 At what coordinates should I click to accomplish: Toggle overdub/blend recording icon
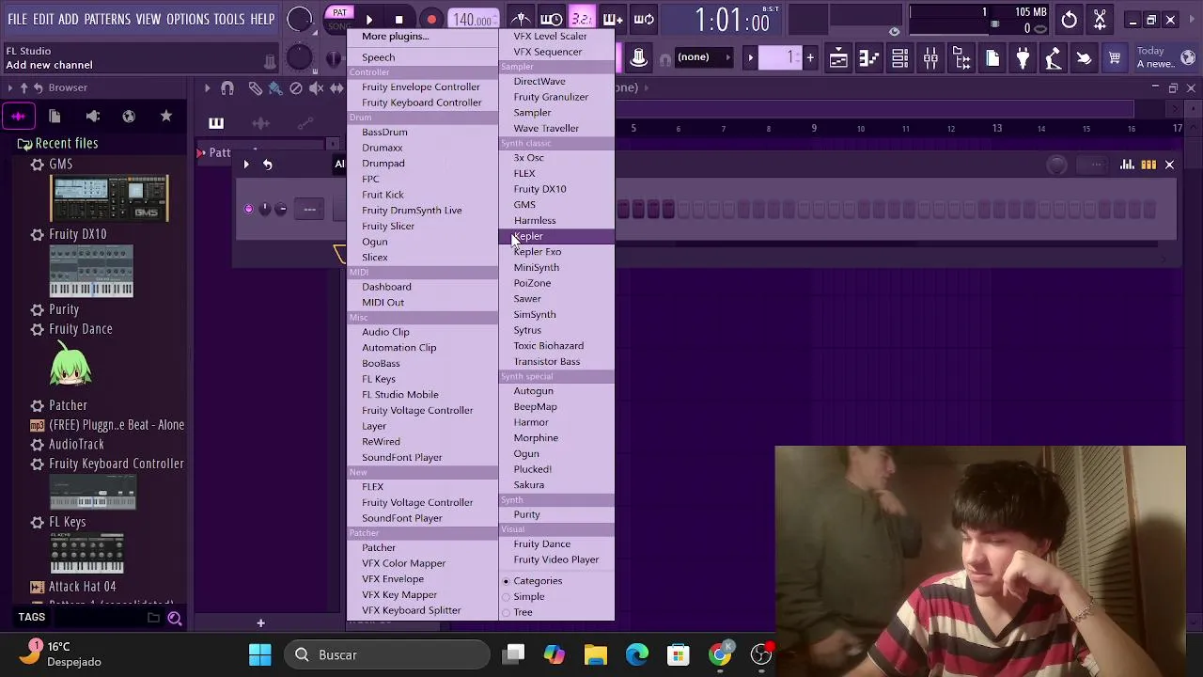(613, 19)
